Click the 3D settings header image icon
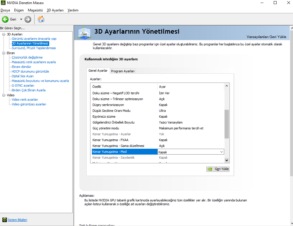Image resolution: width=293 pixels, height=226 pixels. click(84, 33)
